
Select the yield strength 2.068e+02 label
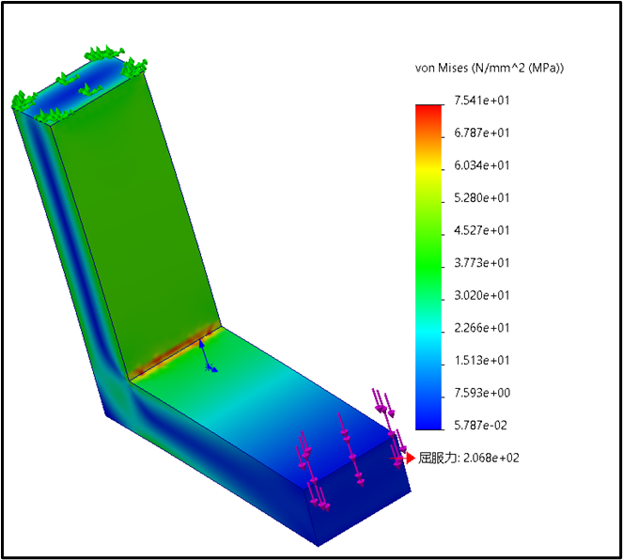click(x=469, y=459)
